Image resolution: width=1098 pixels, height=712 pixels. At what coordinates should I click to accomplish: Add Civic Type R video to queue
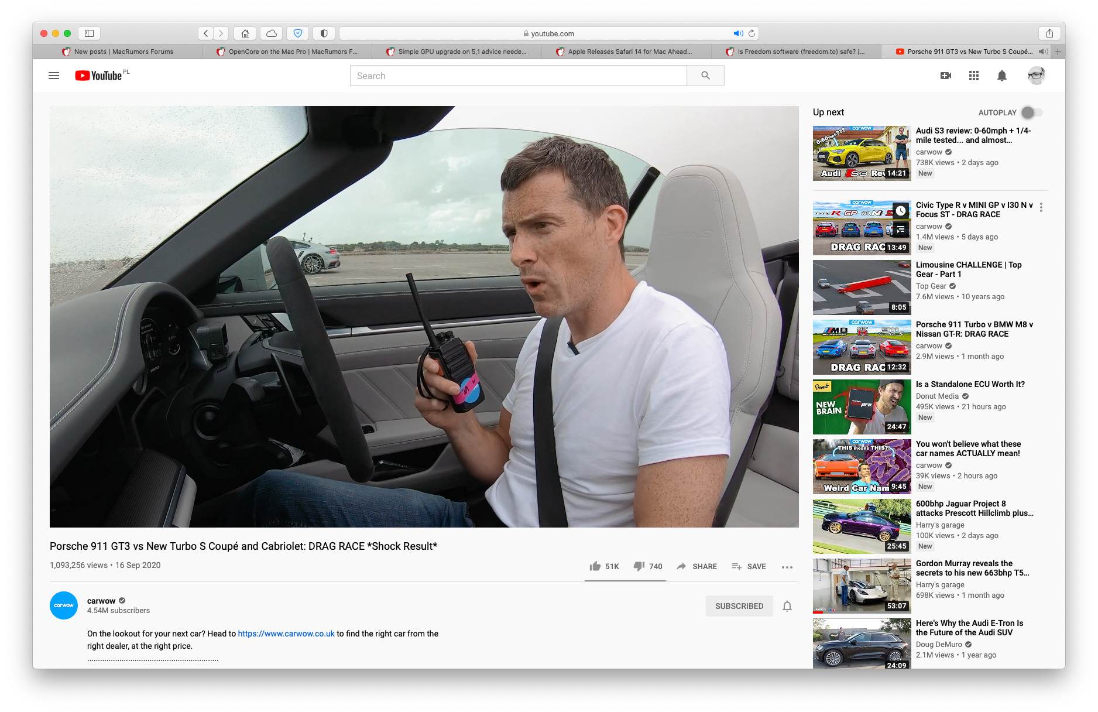tap(901, 229)
